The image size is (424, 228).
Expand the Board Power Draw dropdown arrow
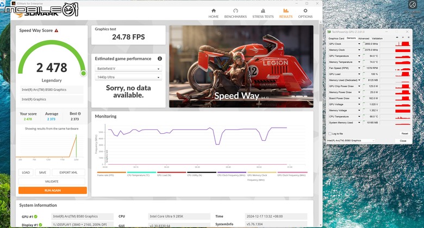(x=359, y=99)
